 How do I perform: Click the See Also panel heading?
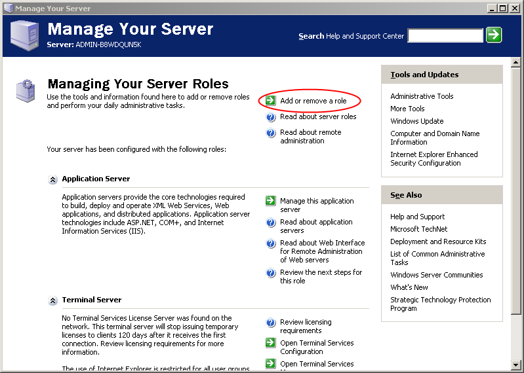tap(406, 195)
